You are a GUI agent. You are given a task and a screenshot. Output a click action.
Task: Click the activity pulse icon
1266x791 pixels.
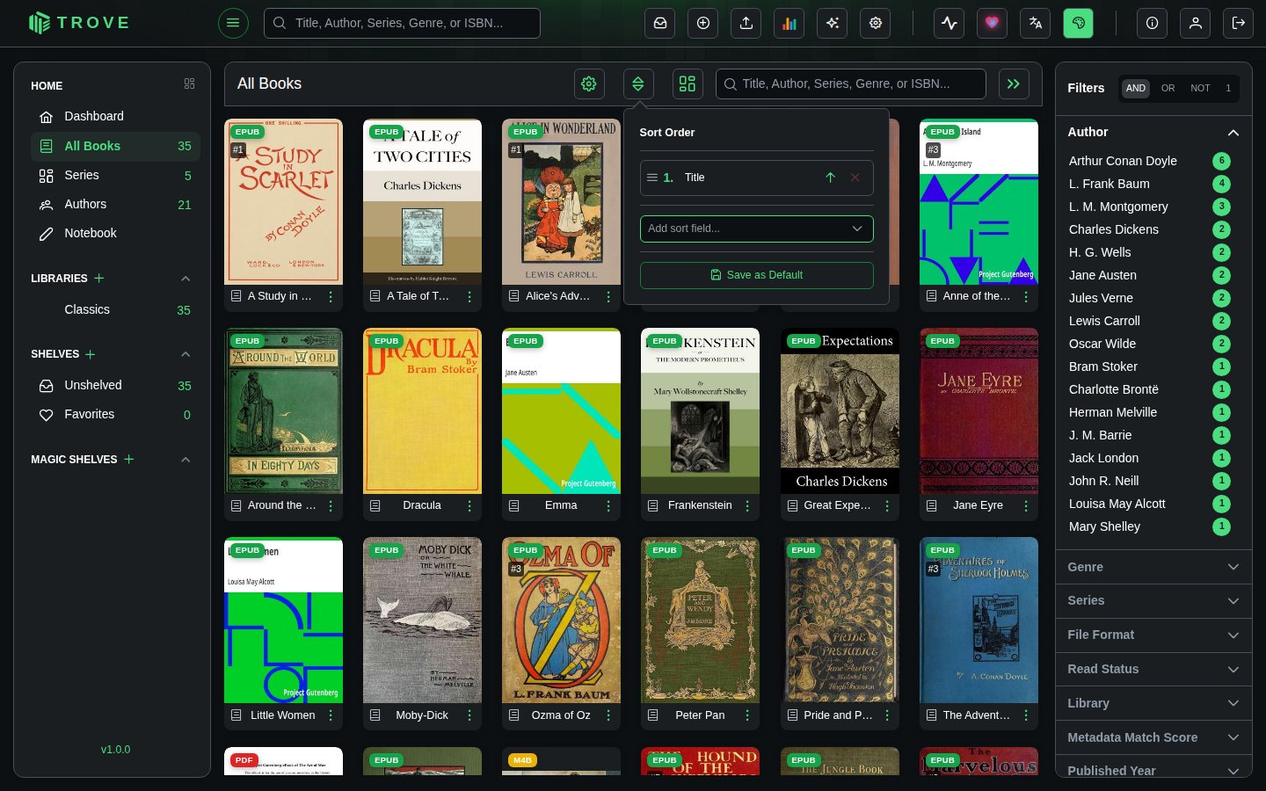click(949, 24)
